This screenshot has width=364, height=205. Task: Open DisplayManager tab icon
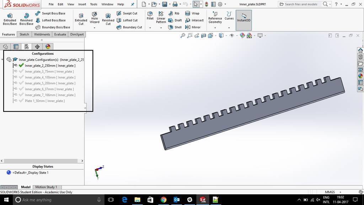[x=48, y=47]
